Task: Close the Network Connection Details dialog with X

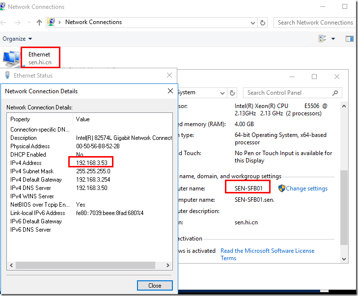Action: tap(170, 91)
